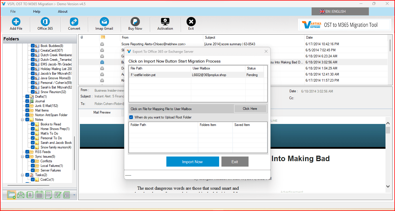Click the 'Click Here' mapping button
Screen dimensions: 395x211
tap(250, 109)
